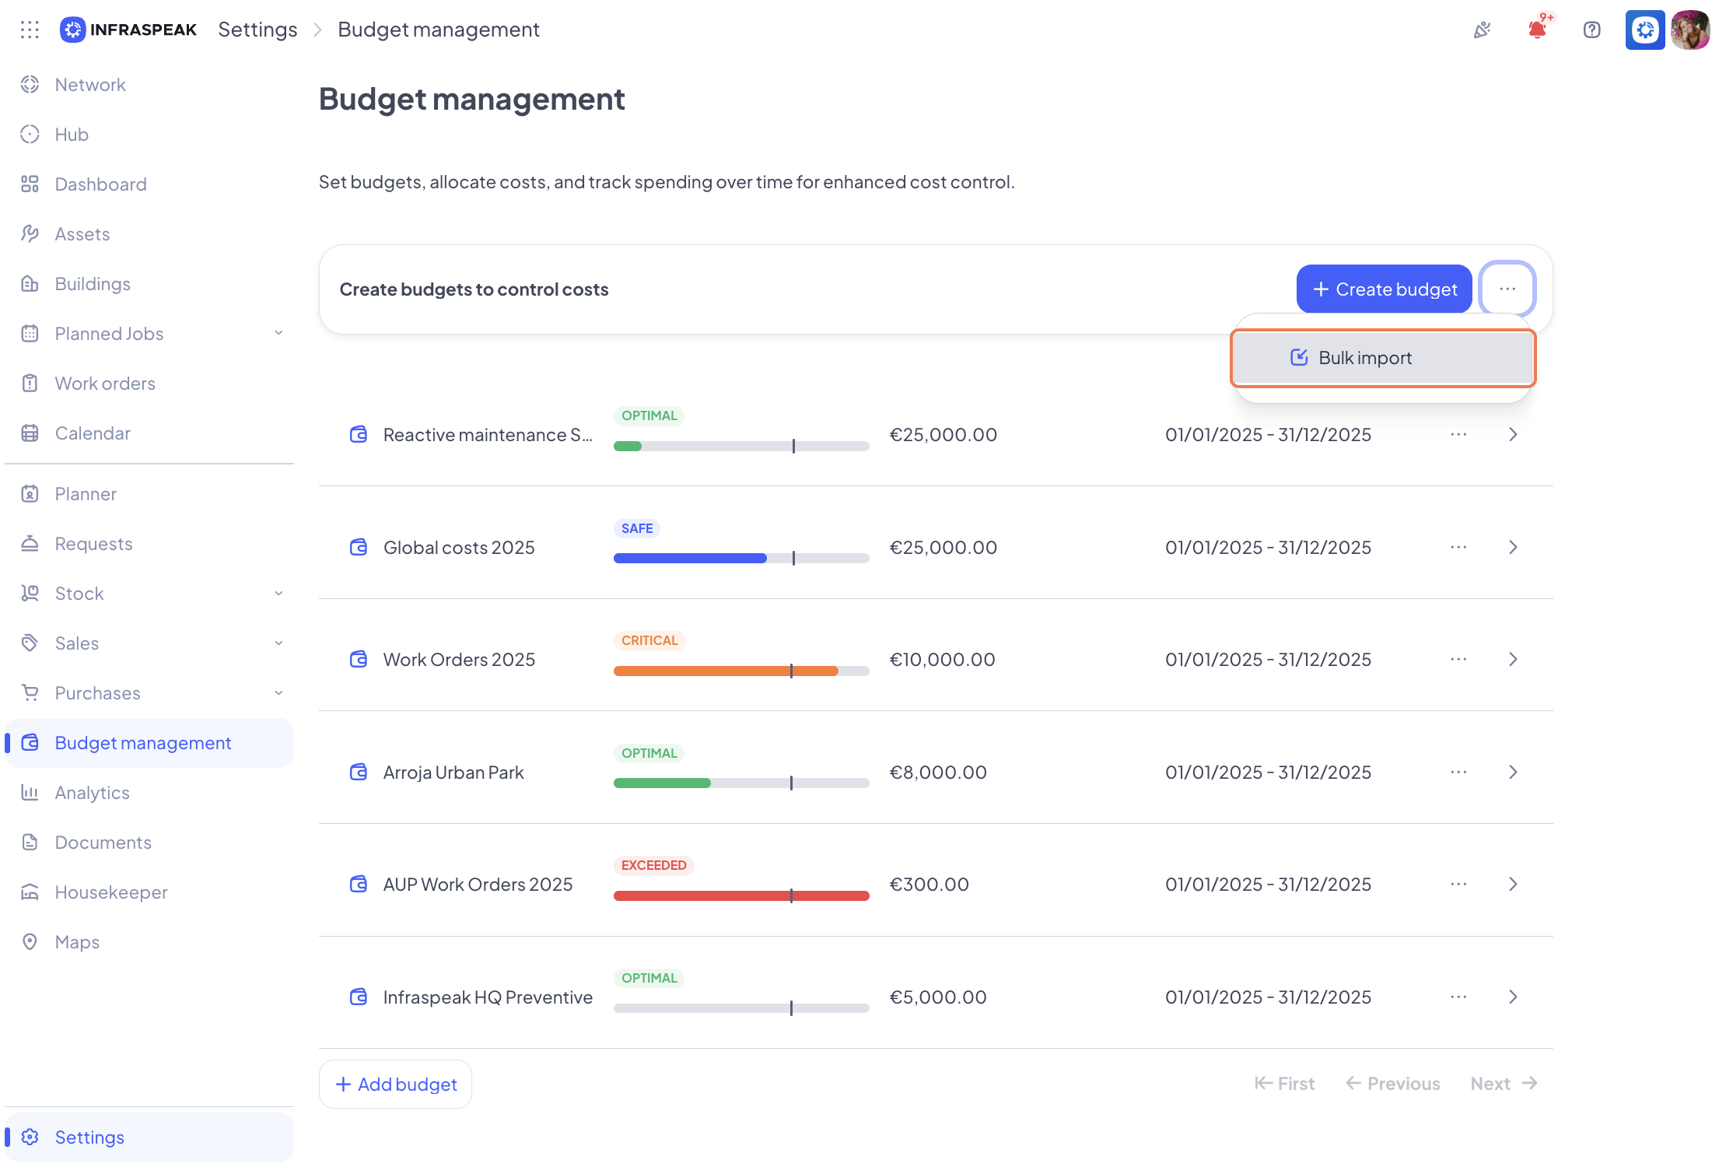Click the party popper what's new icon

tap(1483, 30)
